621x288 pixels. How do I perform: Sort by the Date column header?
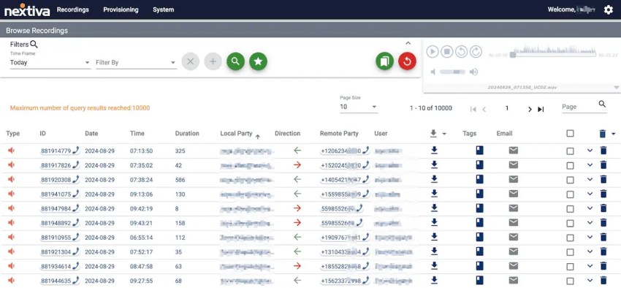point(91,134)
